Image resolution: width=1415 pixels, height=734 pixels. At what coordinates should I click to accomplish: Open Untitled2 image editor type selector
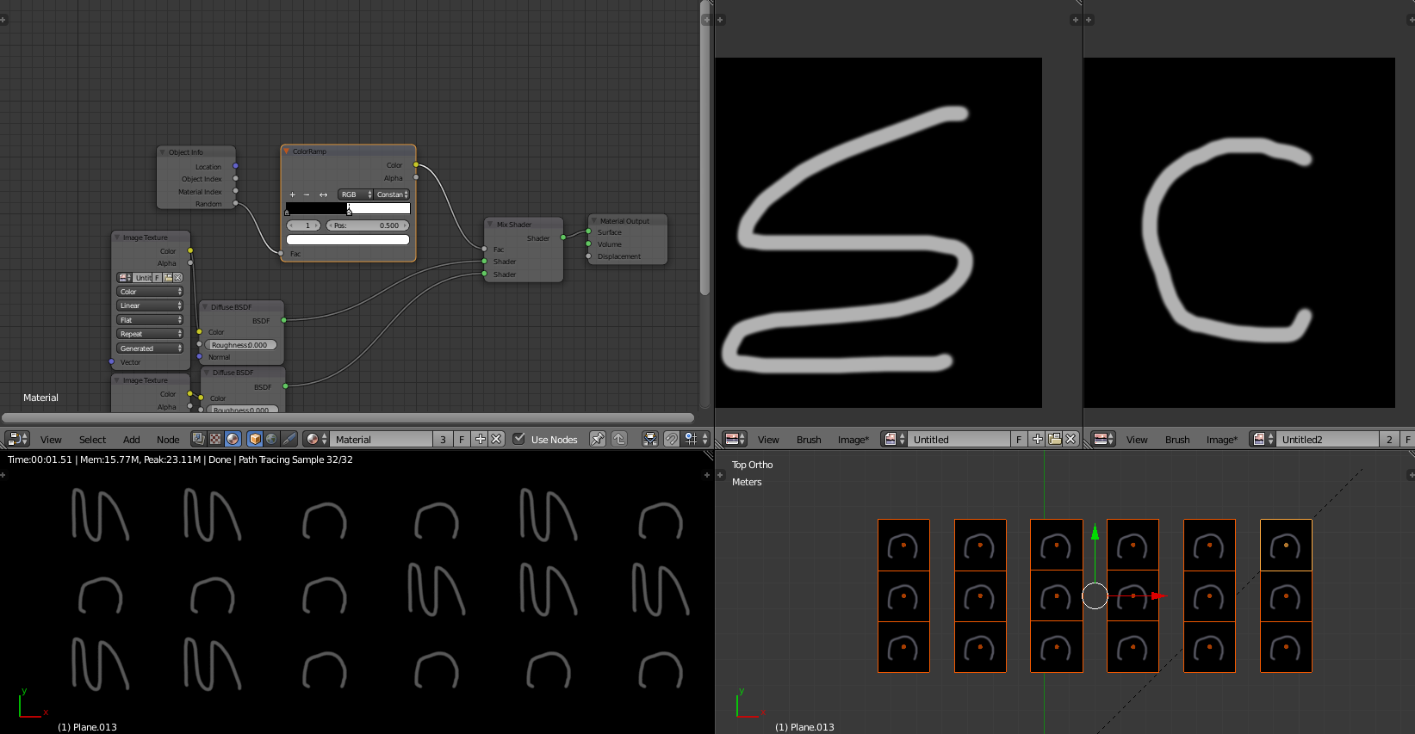click(x=1103, y=439)
